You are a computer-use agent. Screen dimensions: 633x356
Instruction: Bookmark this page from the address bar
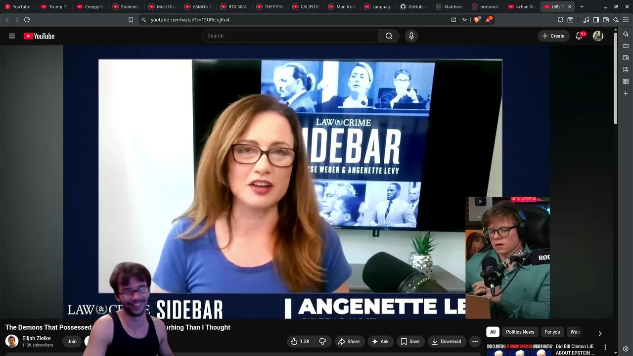pos(131,20)
